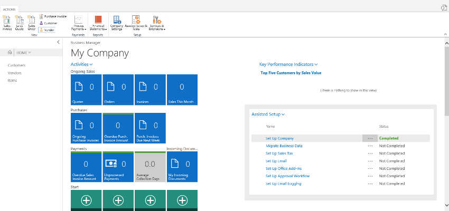This screenshot has height=211, width=449.
Task: Open ellipsis menu for Set Up Email
Action: click(x=370, y=161)
